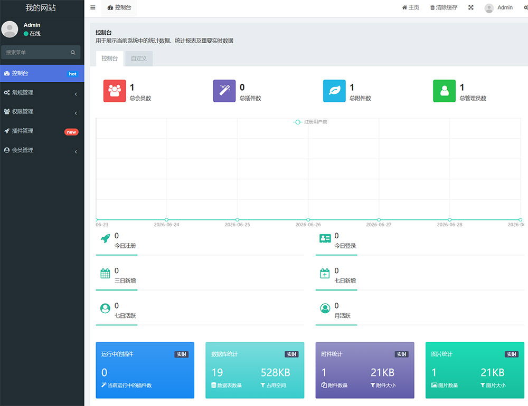Click the user circle icon for 月活跃
Screen dimensions: 528x406
[x=325, y=308]
